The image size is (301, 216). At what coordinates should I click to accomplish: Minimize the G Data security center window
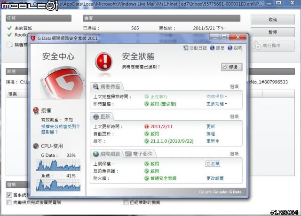coord(214,37)
